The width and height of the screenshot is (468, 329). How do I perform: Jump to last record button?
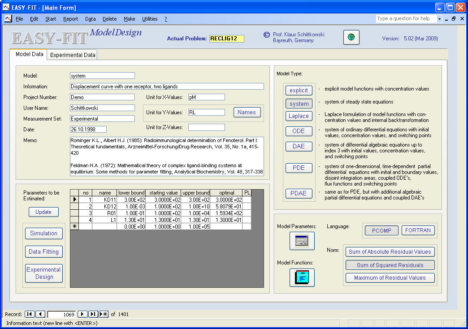93,314
